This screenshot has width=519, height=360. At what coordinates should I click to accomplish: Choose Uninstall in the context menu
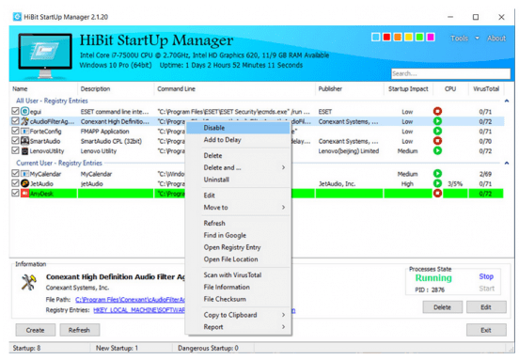[238, 180]
